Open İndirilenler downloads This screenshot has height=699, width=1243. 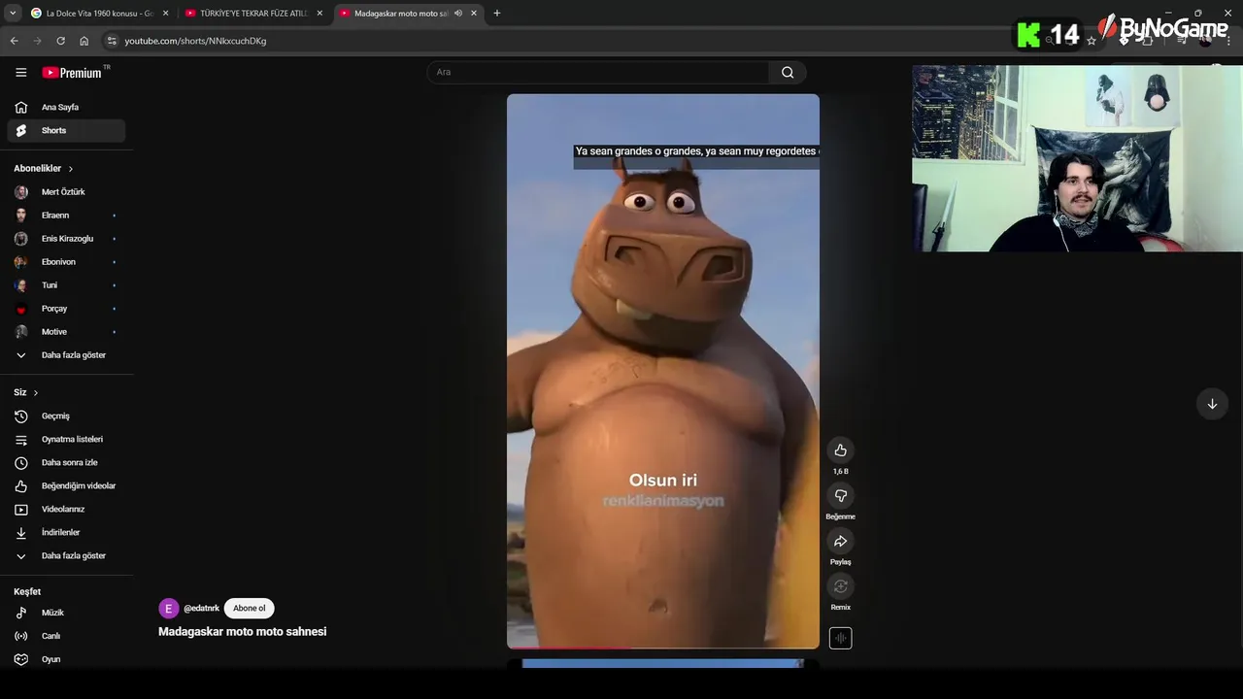coord(66,532)
